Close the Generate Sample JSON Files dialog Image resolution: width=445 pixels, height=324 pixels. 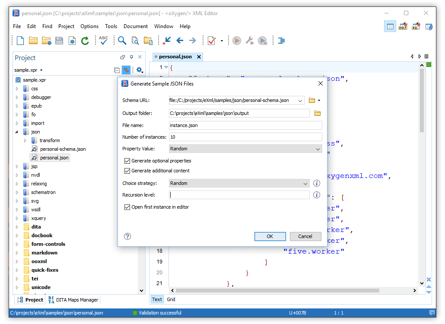[x=321, y=83]
